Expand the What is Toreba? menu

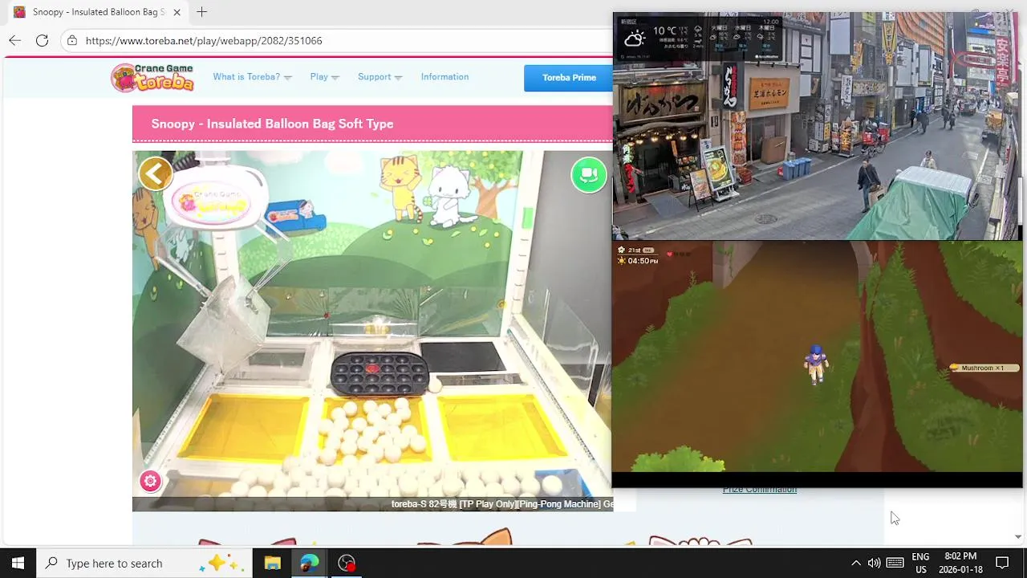click(252, 77)
